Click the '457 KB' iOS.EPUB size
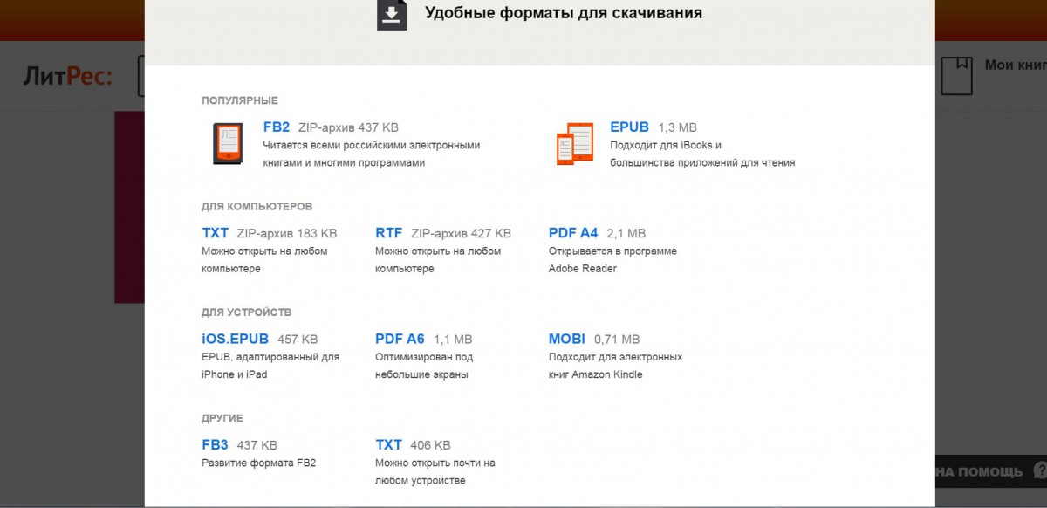This screenshot has width=1047, height=508. (298, 339)
